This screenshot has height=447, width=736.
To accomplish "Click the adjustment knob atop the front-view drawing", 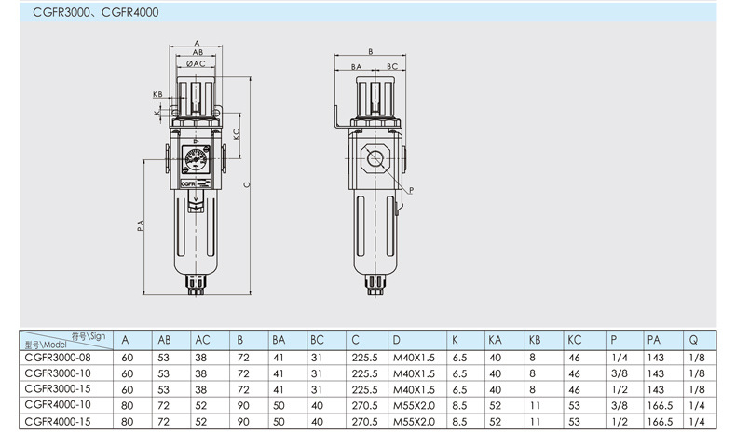I will click(197, 91).
